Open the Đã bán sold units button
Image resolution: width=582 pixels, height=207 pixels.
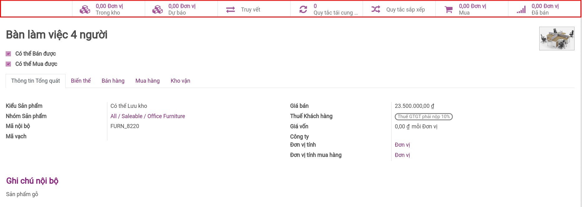click(544, 9)
